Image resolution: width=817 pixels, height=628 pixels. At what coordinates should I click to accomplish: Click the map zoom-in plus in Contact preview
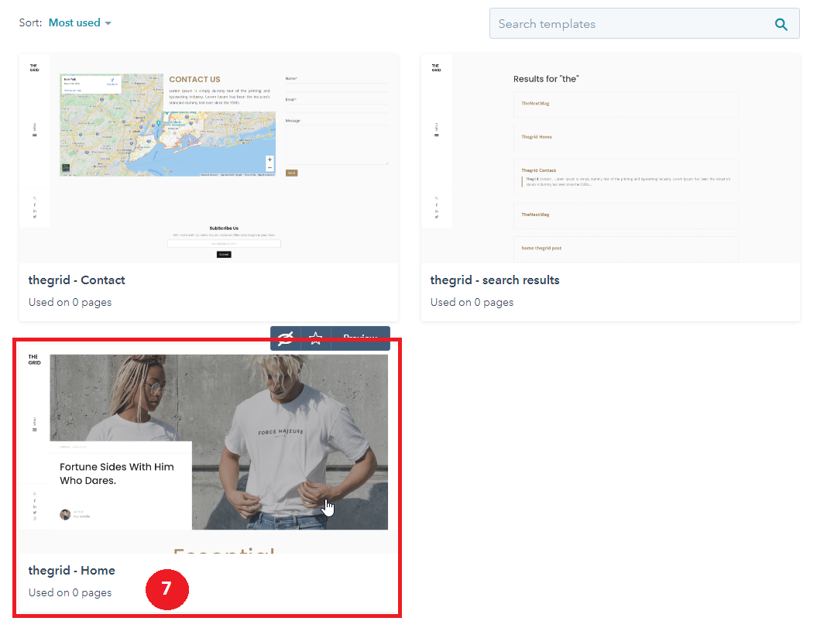tap(269, 160)
